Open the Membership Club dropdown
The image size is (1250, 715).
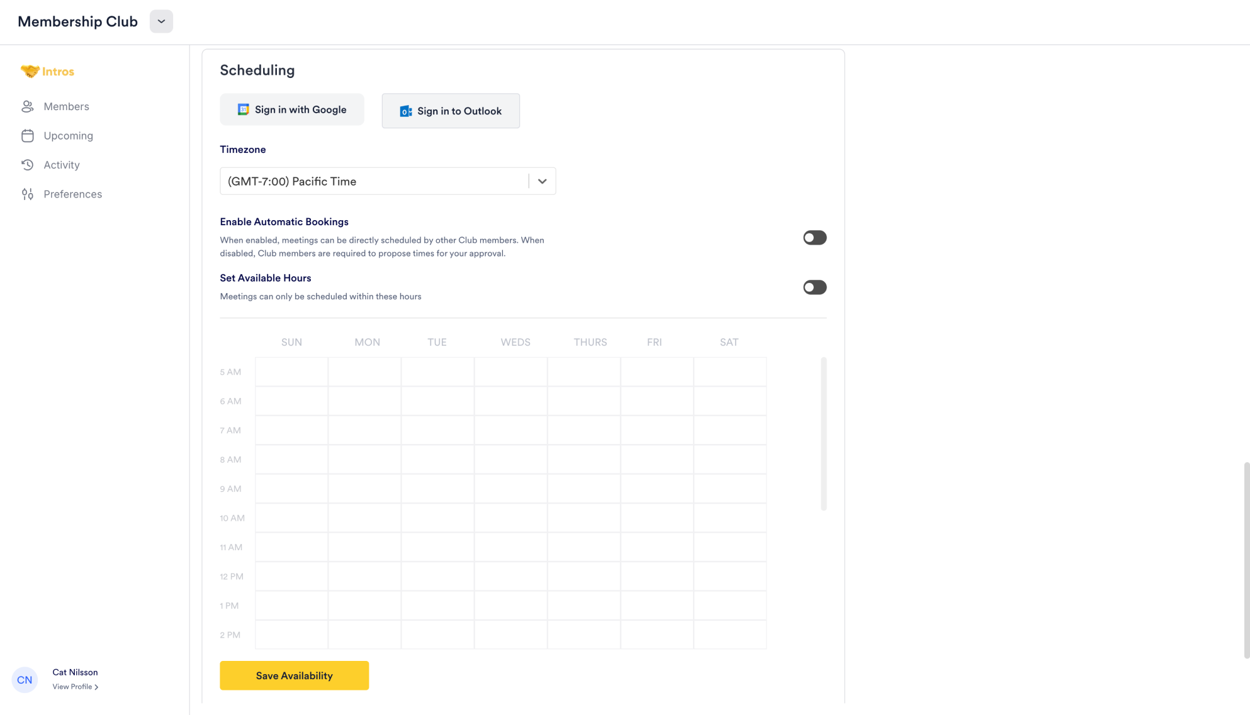coord(161,21)
